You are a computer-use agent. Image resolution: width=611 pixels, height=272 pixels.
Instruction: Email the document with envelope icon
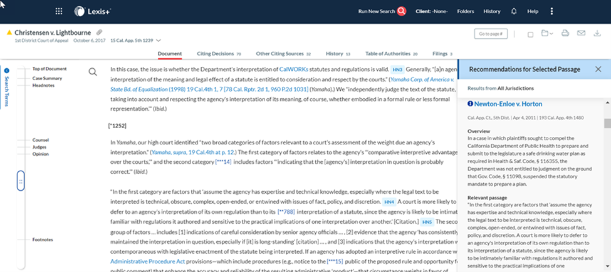pos(581,33)
